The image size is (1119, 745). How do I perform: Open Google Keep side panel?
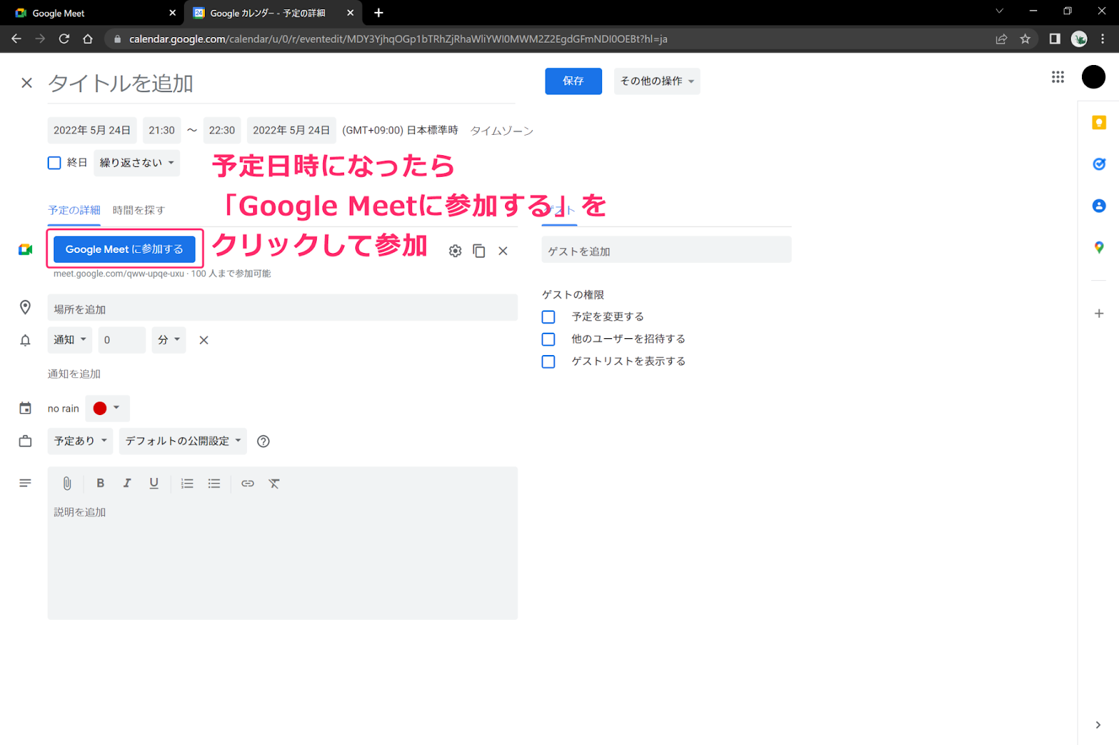coord(1099,123)
